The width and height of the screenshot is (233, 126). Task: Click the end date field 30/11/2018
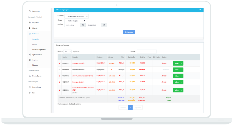tap(94, 25)
